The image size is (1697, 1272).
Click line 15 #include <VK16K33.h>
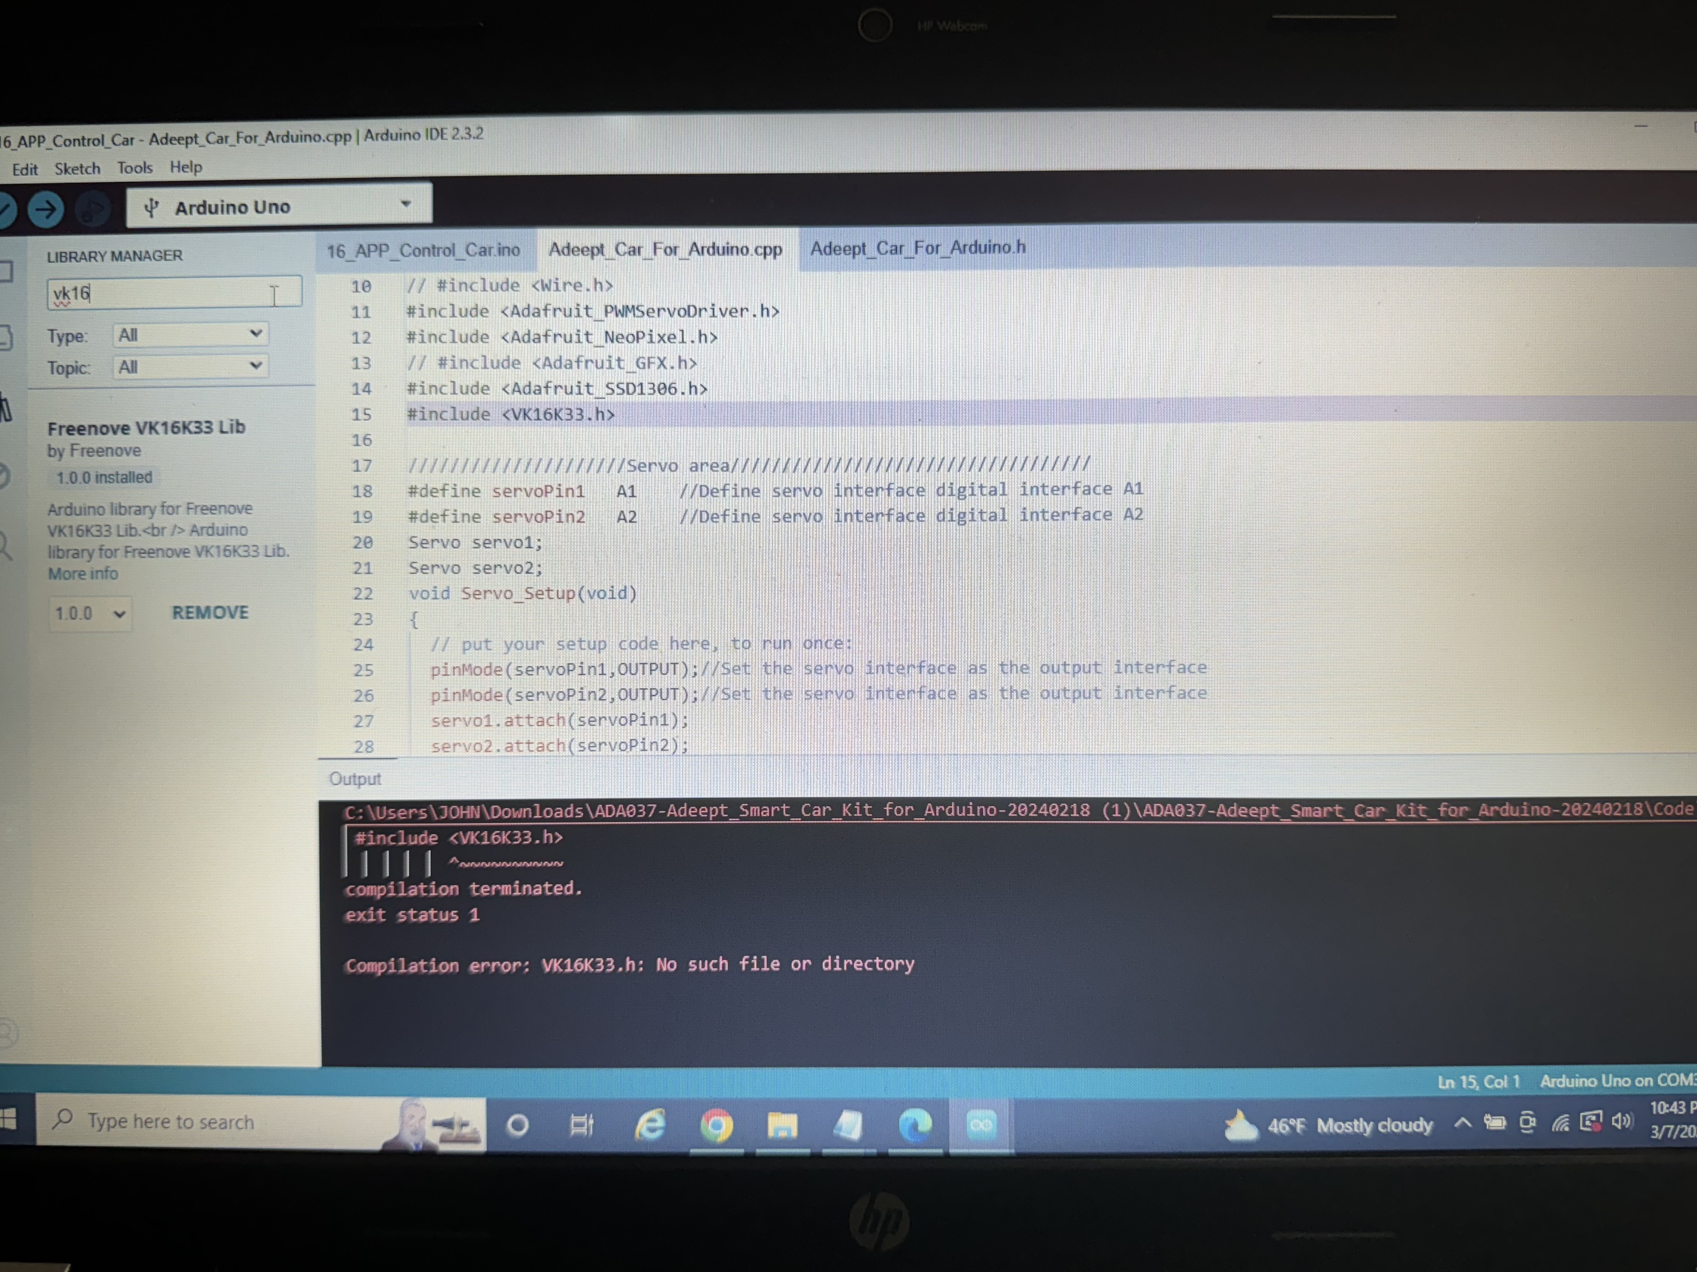pos(510,415)
